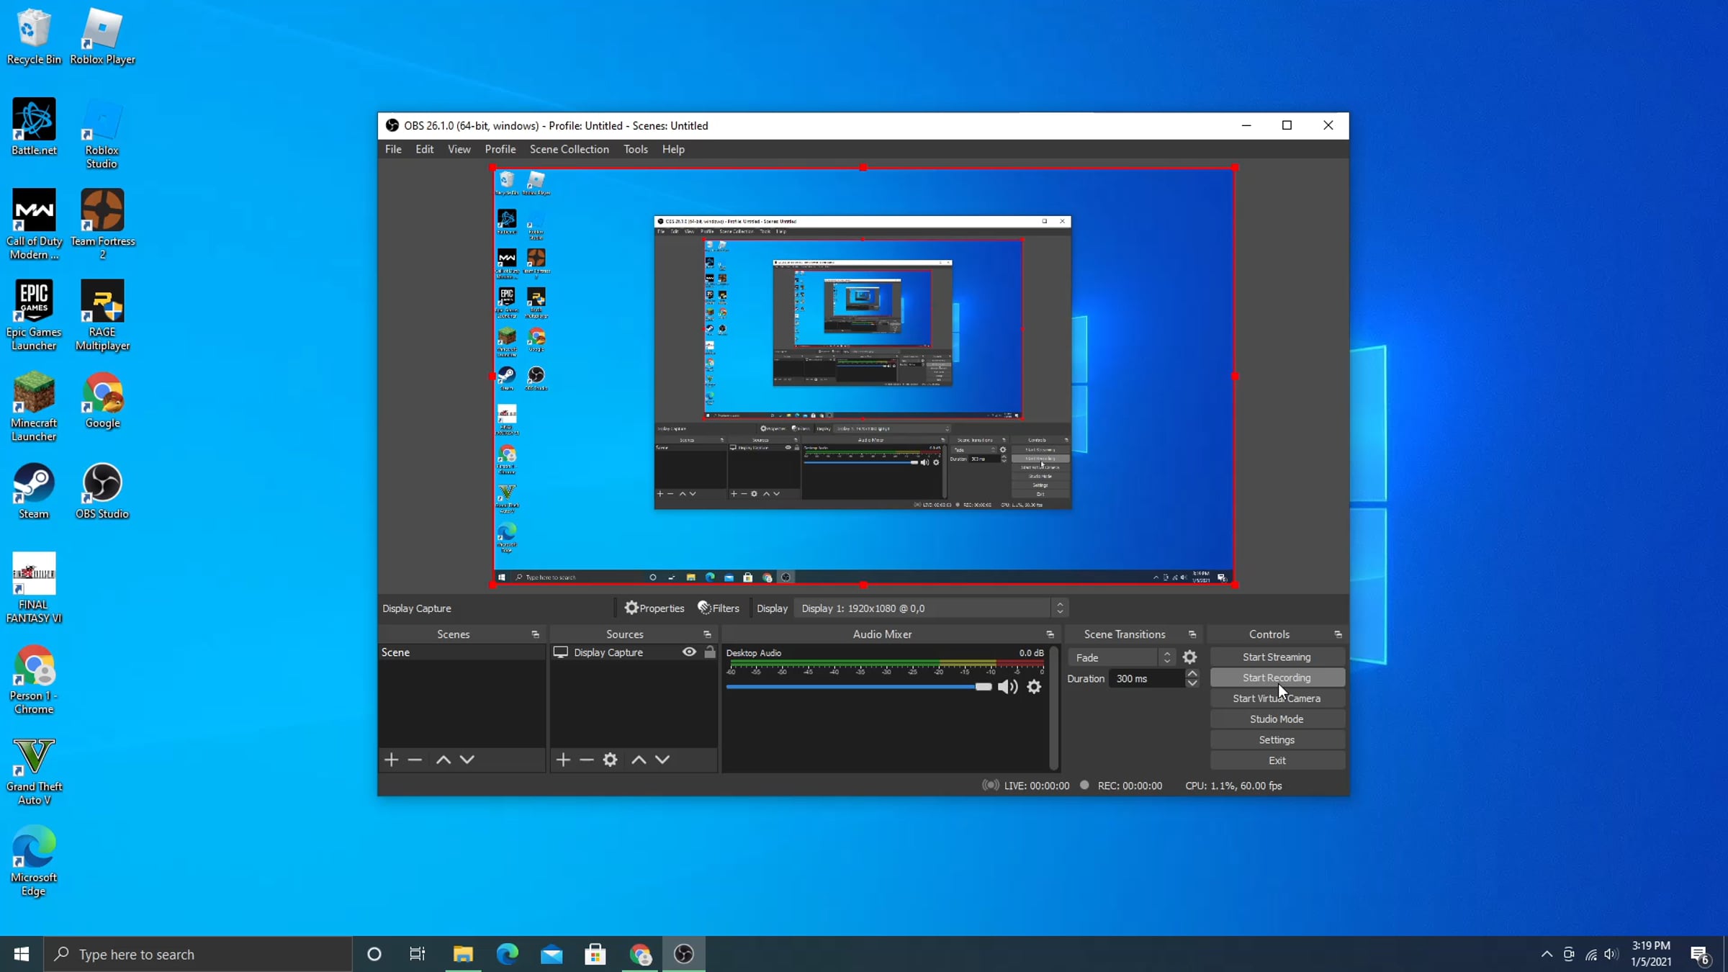Open the Scene Collection menu

pyautogui.click(x=570, y=149)
